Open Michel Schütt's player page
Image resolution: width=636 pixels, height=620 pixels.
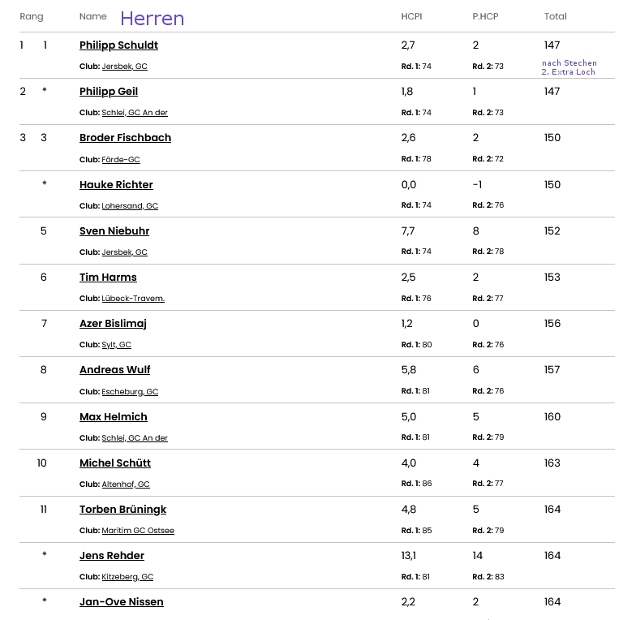pyautogui.click(x=115, y=463)
